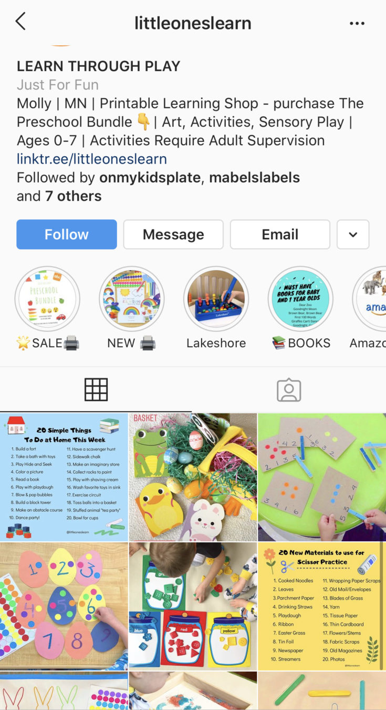Expand suggested accounts chevron dropdown
Viewport: 386px width, 710px height.
coord(353,235)
